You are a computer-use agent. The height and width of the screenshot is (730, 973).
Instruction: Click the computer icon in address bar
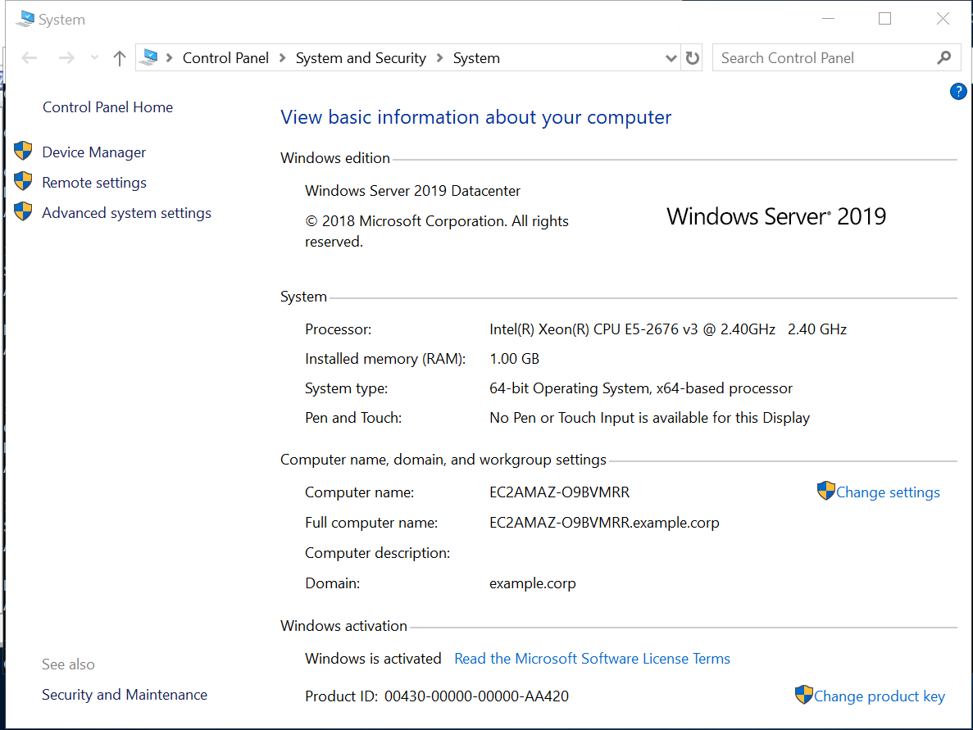(149, 57)
